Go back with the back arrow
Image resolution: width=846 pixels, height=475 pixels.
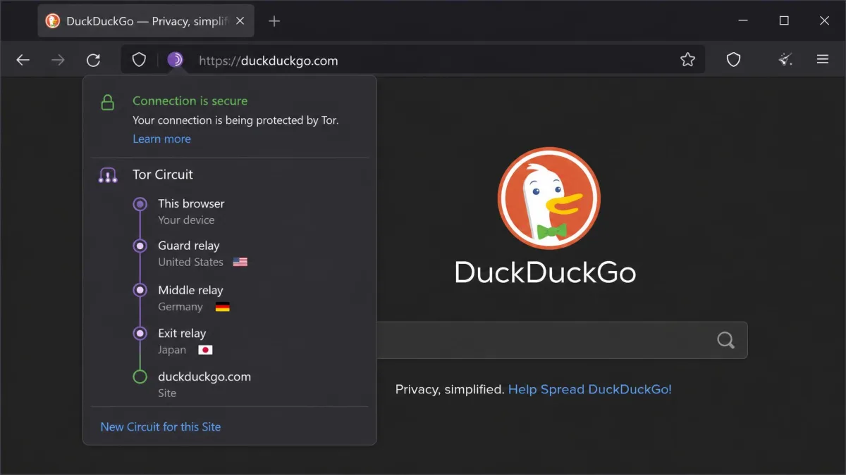click(x=23, y=60)
